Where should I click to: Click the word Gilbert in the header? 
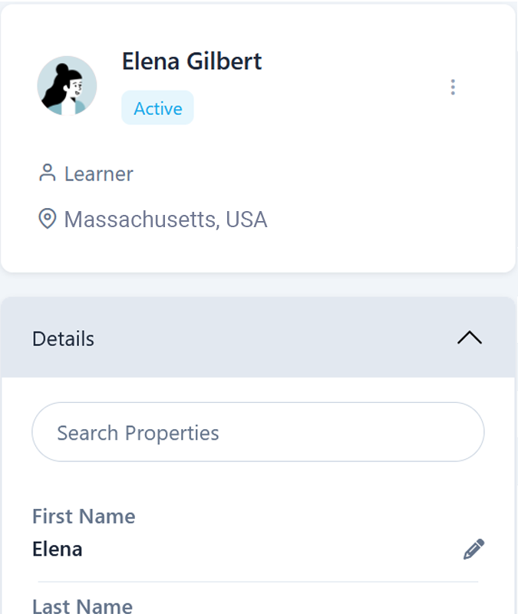coord(226,61)
